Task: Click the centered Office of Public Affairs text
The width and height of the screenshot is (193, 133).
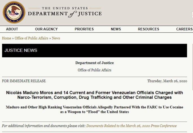Action: (95, 70)
